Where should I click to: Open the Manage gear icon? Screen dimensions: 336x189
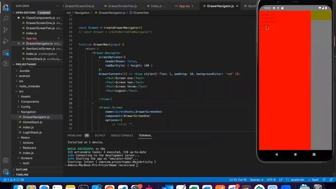click(x=6, y=172)
